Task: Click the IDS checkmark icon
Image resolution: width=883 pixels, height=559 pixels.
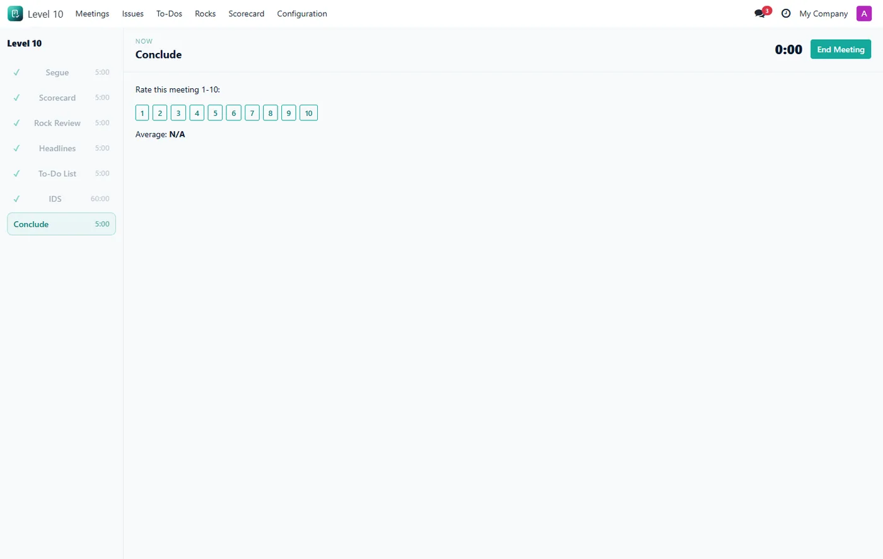Action: pos(16,199)
